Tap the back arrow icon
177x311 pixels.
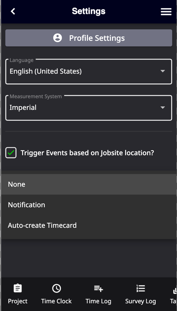pos(13,11)
